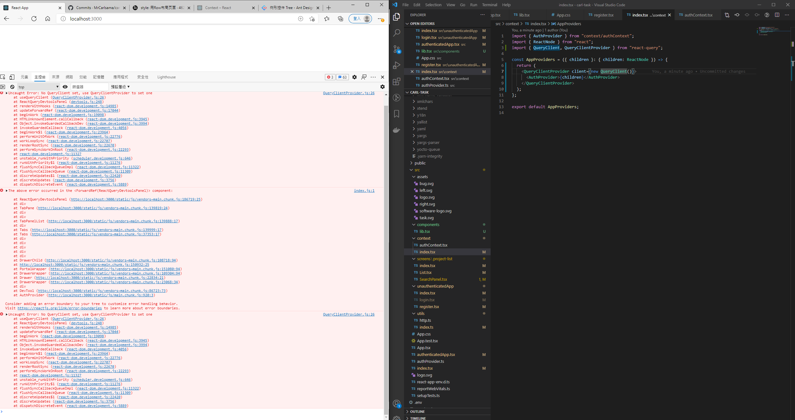This screenshot has height=420, width=795.
Task: Switch to the register.tsx editor tab
Action: (x=603, y=15)
